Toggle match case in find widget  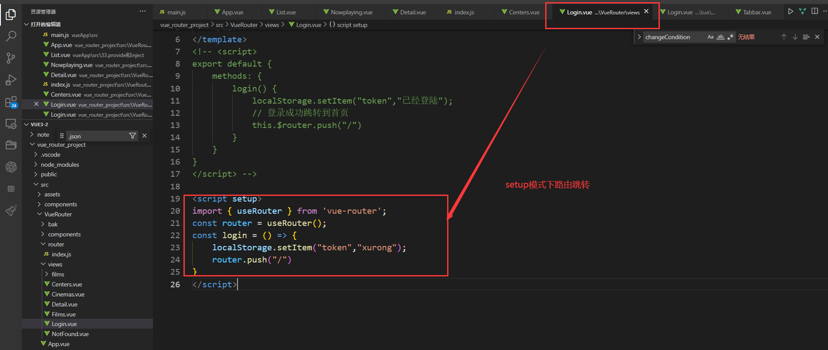coord(710,37)
